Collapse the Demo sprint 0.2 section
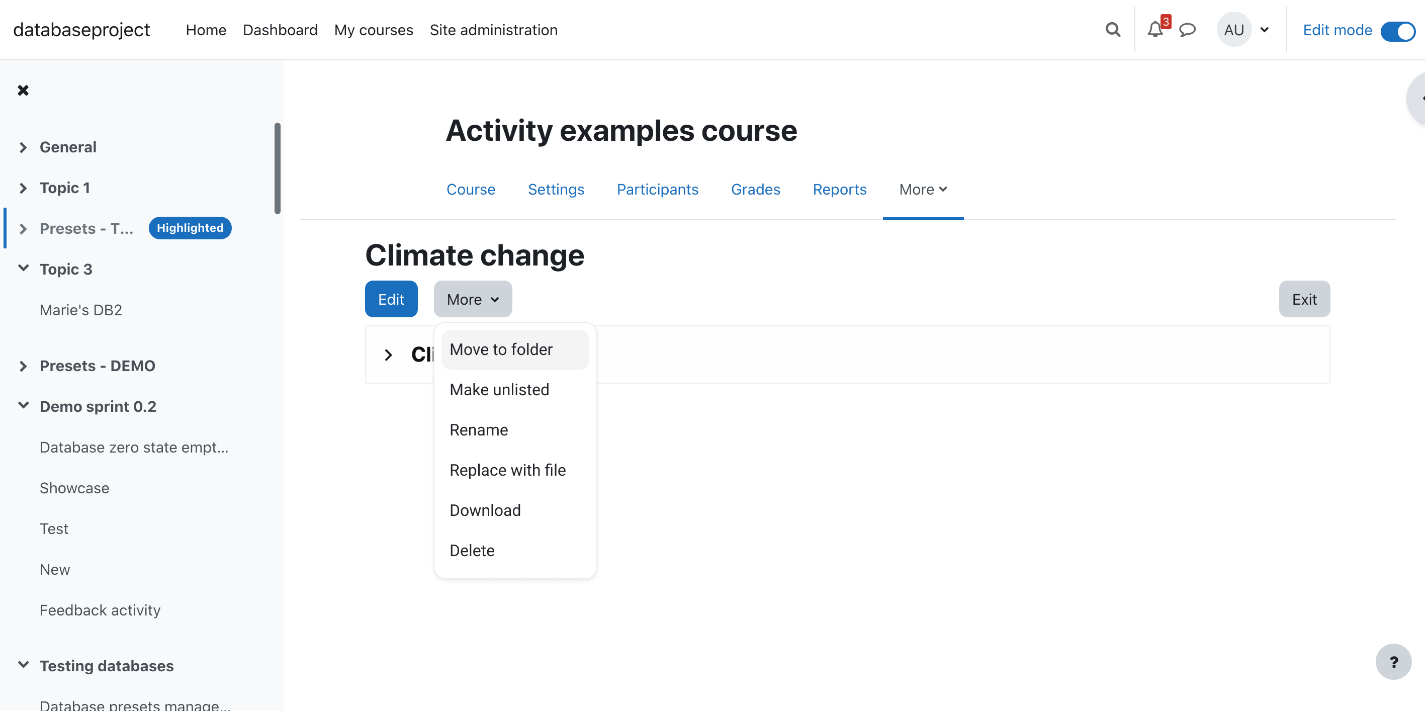The width and height of the screenshot is (1425, 711). pos(23,406)
